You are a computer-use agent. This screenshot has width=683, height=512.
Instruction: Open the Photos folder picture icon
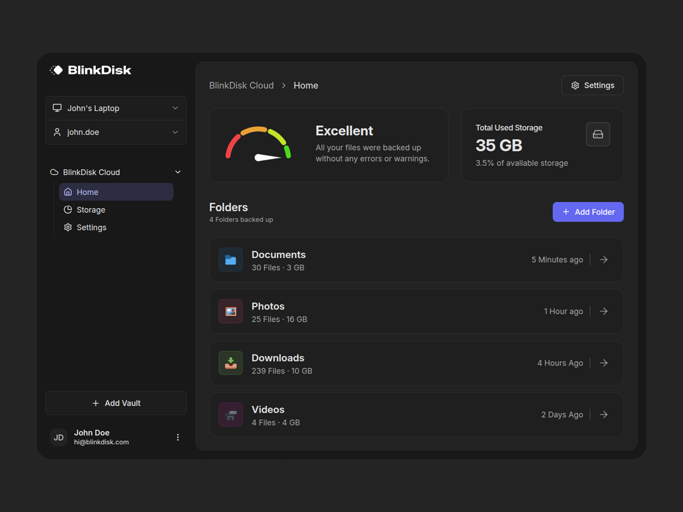point(231,311)
